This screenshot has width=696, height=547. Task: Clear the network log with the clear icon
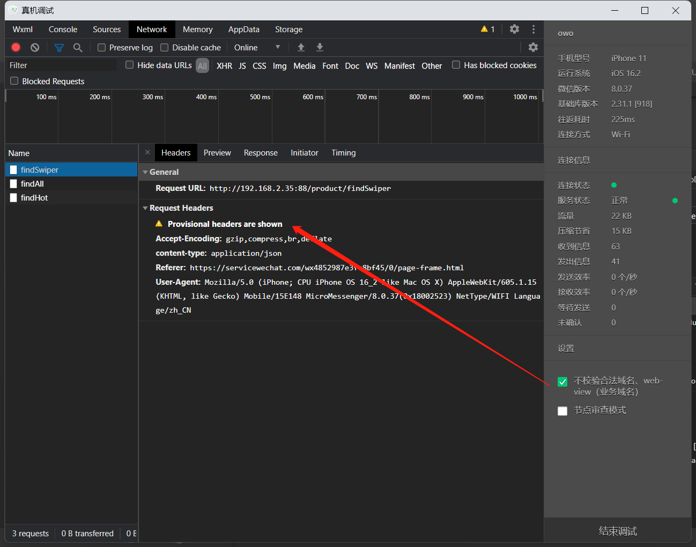tap(35, 47)
